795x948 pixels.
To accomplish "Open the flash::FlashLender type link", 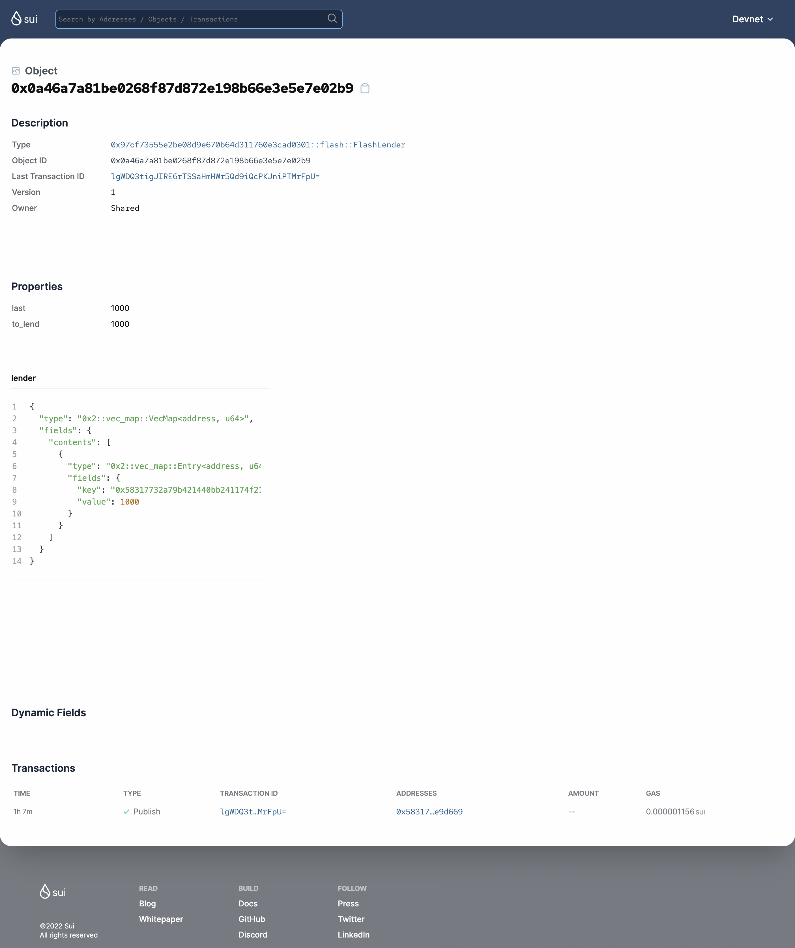I will (258, 145).
